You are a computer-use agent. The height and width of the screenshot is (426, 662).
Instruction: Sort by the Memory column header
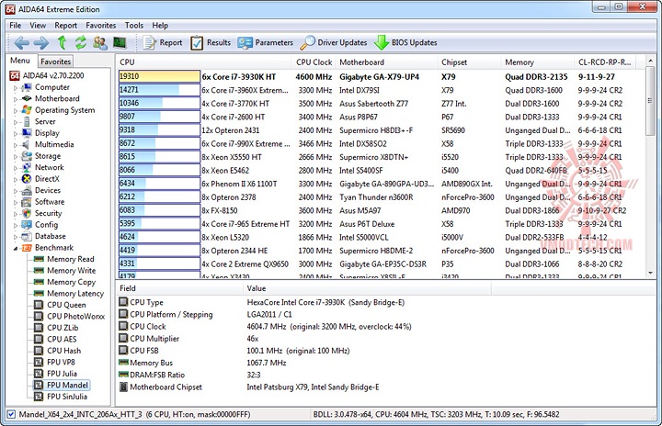(537, 62)
